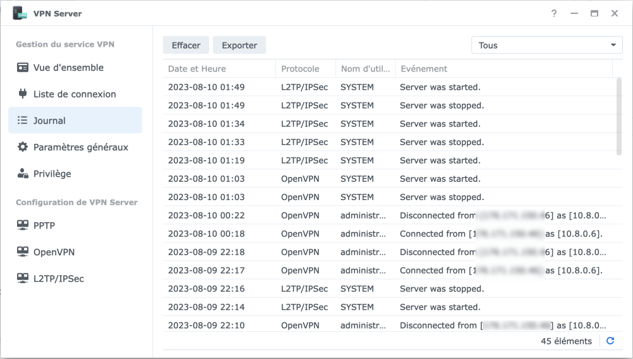Click the PPTP network icon
The image size is (633, 359).
click(23, 225)
